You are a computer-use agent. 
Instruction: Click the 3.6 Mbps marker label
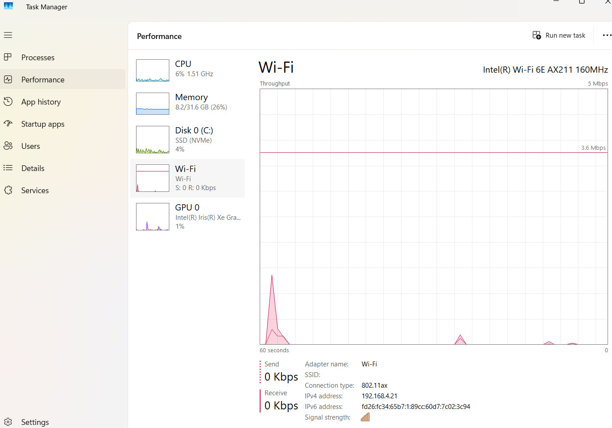pos(593,148)
